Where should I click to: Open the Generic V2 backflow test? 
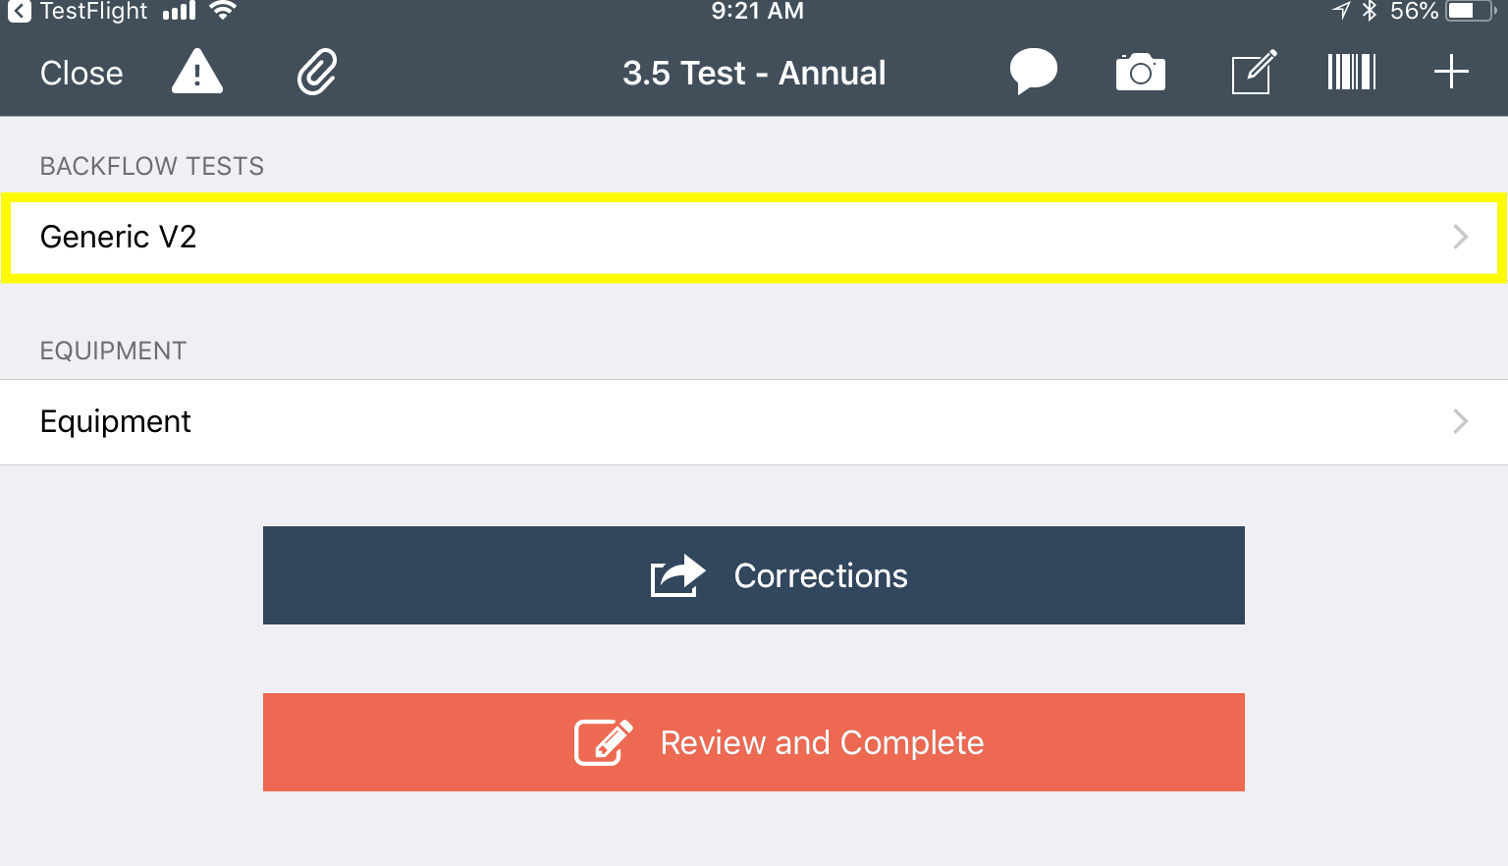click(118, 237)
